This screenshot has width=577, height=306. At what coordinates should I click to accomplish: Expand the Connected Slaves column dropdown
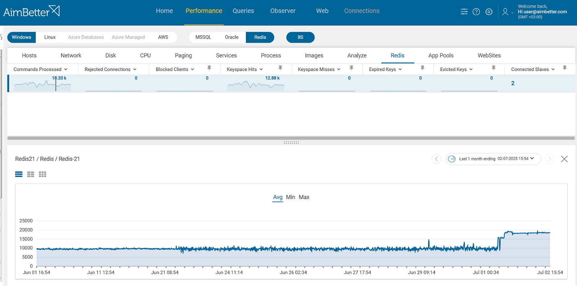click(x=553, y=69)
